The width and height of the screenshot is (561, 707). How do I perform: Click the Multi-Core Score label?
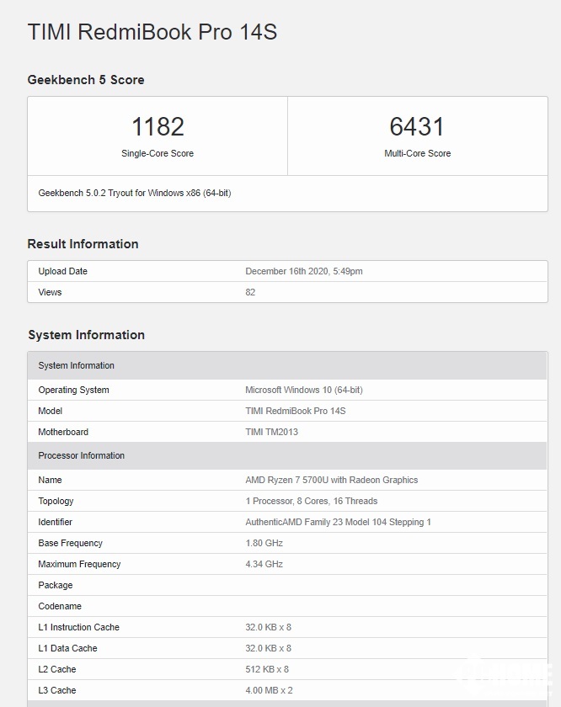click(x=417, y=153)
